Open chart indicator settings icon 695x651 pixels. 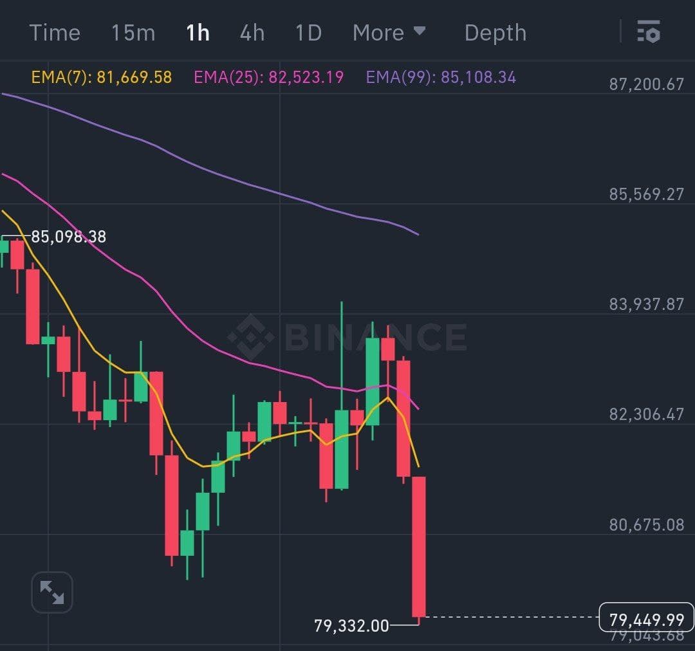point(648,32)
